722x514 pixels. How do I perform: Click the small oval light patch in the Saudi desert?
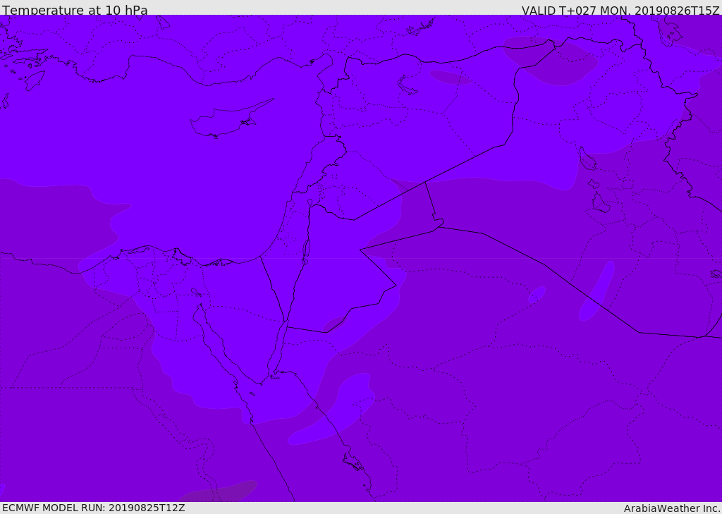(x=537, y=295)
